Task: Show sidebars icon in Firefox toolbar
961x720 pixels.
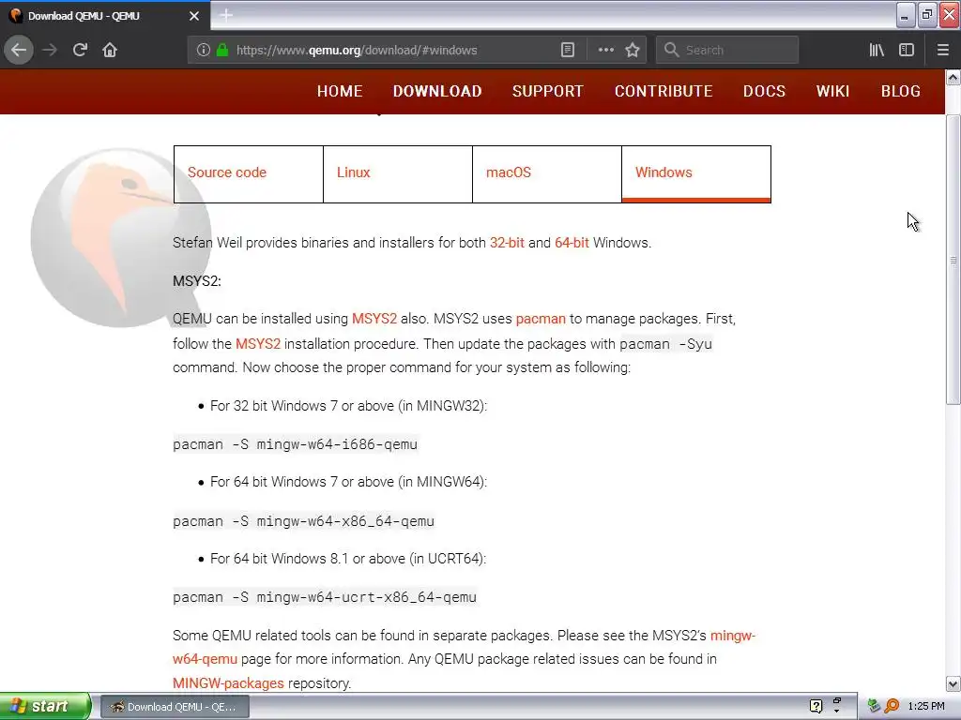Action: 907,51
